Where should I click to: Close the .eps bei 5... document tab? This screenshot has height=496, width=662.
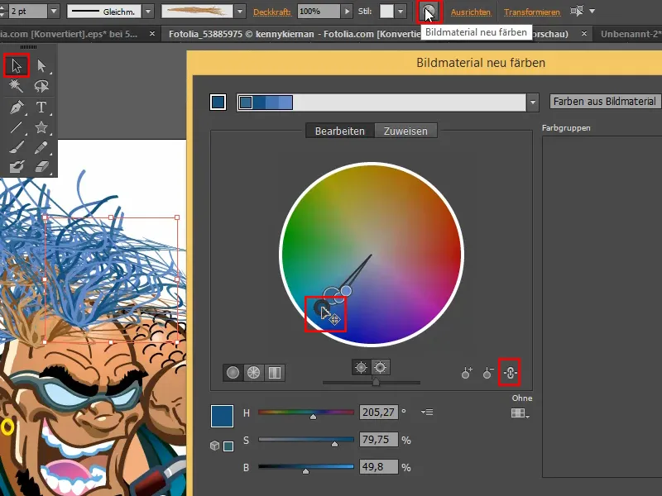coord(152,33)
